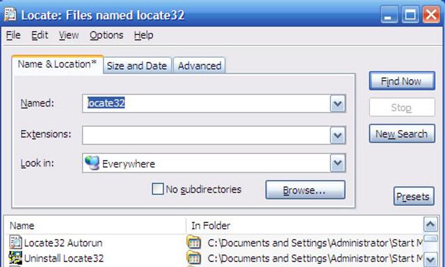Close the Locate window
445x267 pixels.
431,15
